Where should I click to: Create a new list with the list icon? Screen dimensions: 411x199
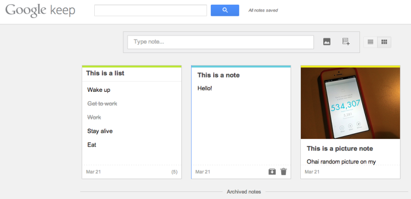tap(346, 42)
